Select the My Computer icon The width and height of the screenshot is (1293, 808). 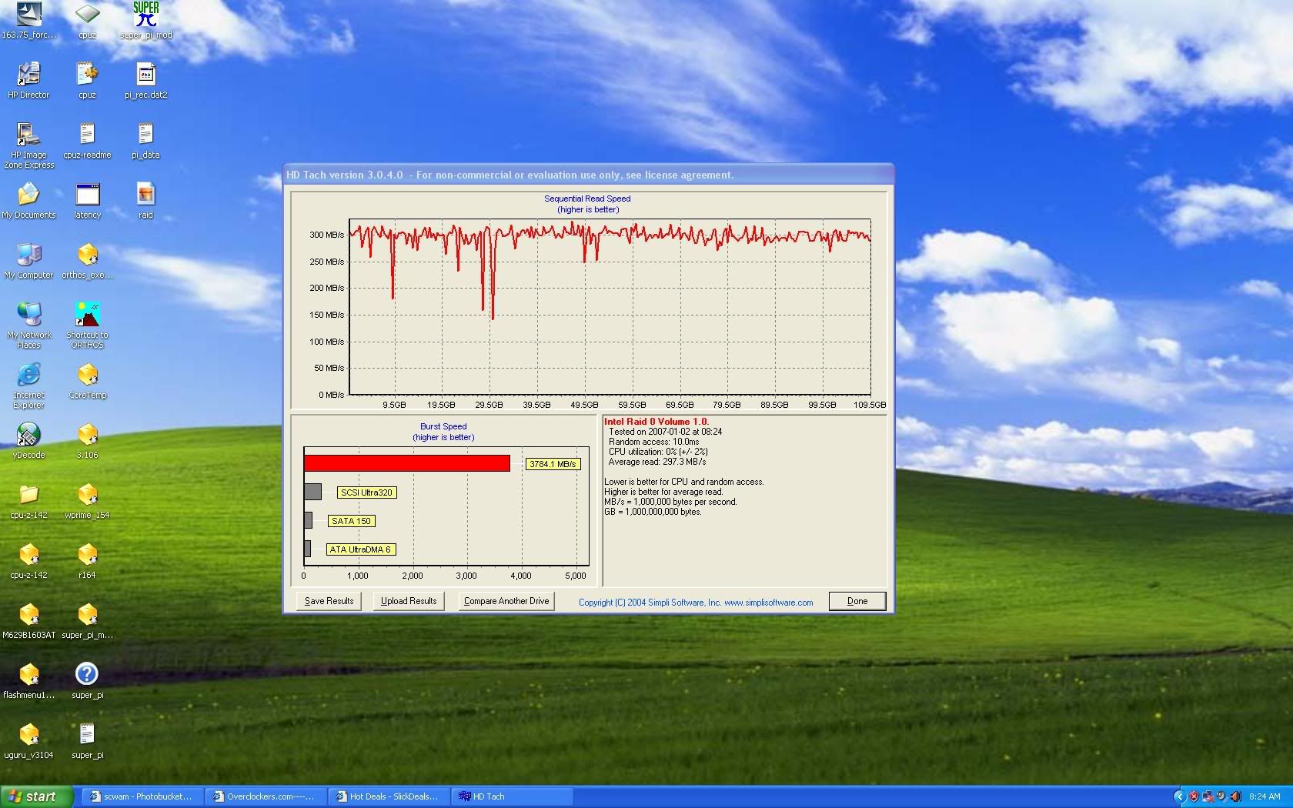coord(28,260)
